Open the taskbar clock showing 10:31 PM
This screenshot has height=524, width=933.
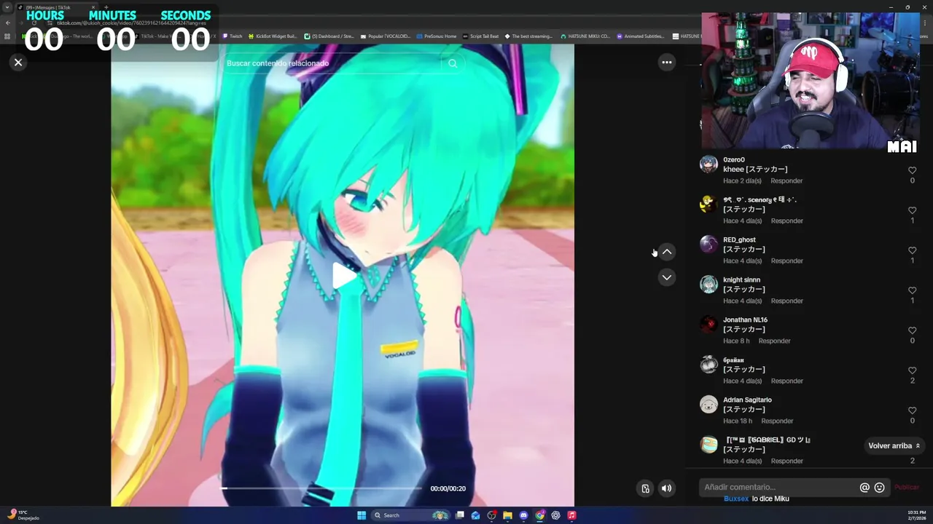click(917, 515)
